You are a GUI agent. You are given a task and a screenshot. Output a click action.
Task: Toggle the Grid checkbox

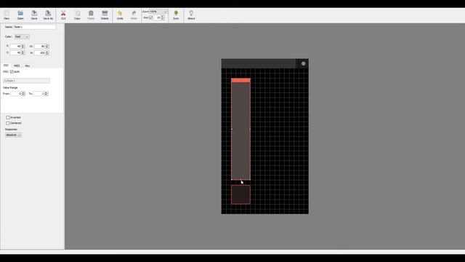point(150,17)
